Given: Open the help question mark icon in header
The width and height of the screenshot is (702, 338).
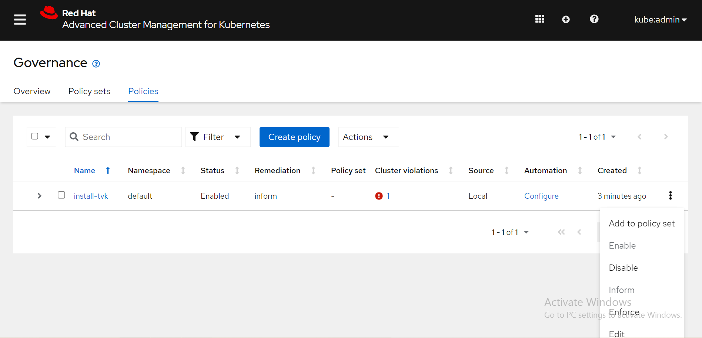Looking at the screenshot, I should 594,19.
